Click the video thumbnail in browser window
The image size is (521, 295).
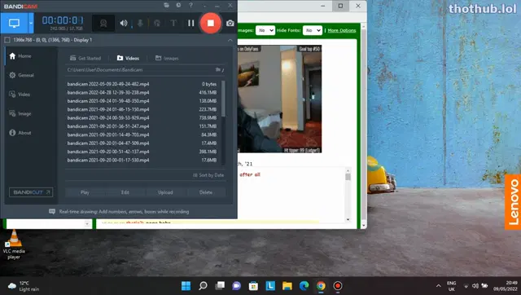pyautogui.click(x=279, y=99)
